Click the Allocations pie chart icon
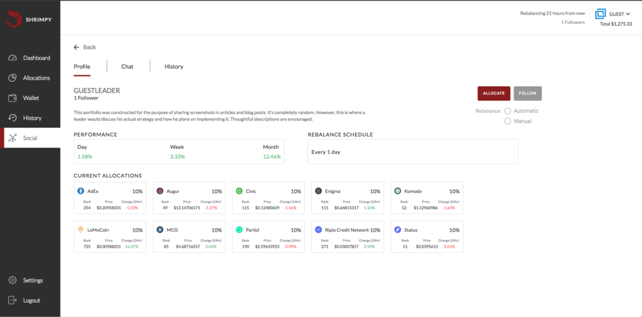This screenshot has height=317, width=642. [x=13, y=78]
